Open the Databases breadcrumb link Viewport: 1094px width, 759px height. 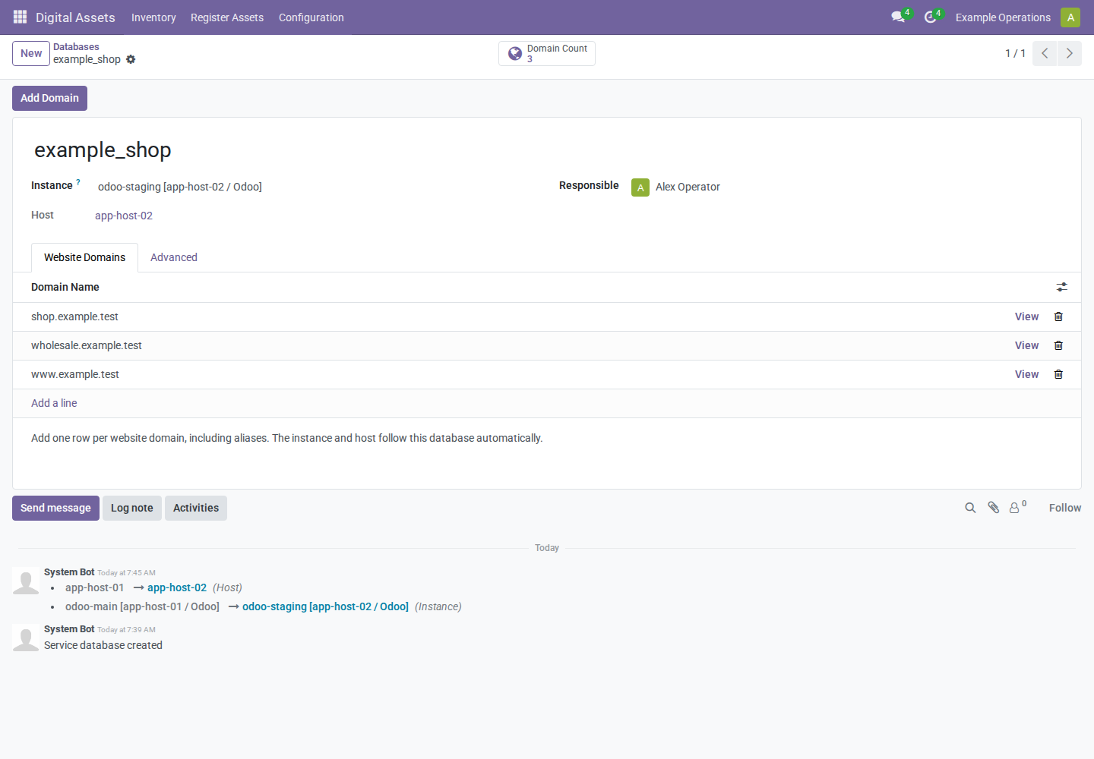coord(76,47)
